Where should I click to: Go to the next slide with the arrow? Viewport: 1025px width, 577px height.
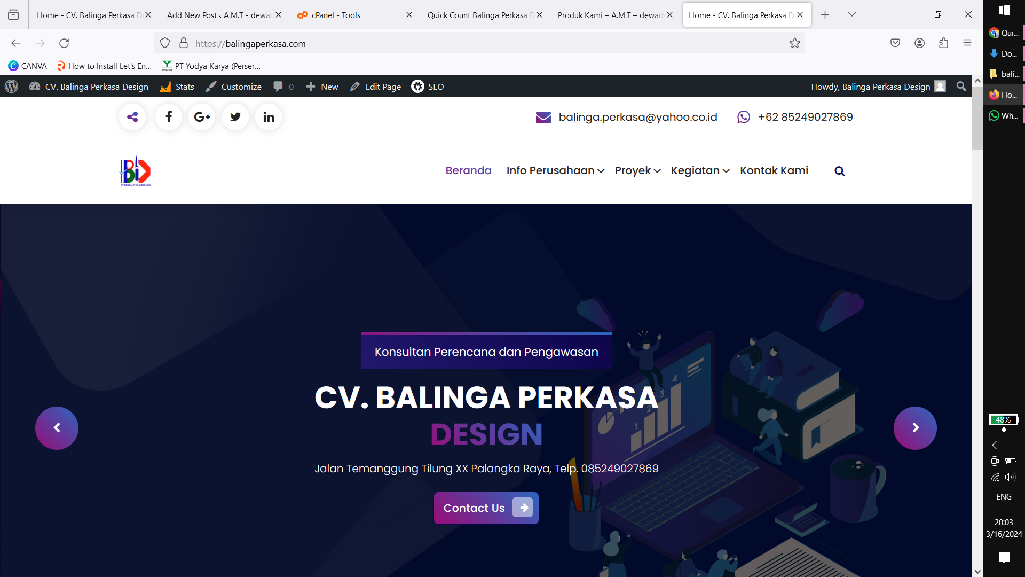click(915, 428)
